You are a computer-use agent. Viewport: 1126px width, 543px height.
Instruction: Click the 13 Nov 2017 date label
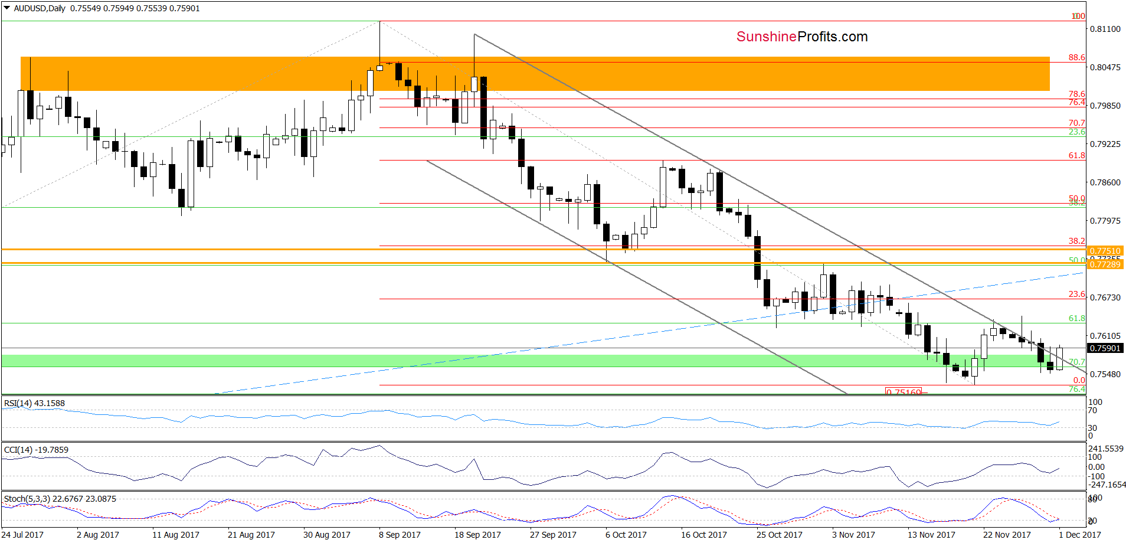point(931,535)
